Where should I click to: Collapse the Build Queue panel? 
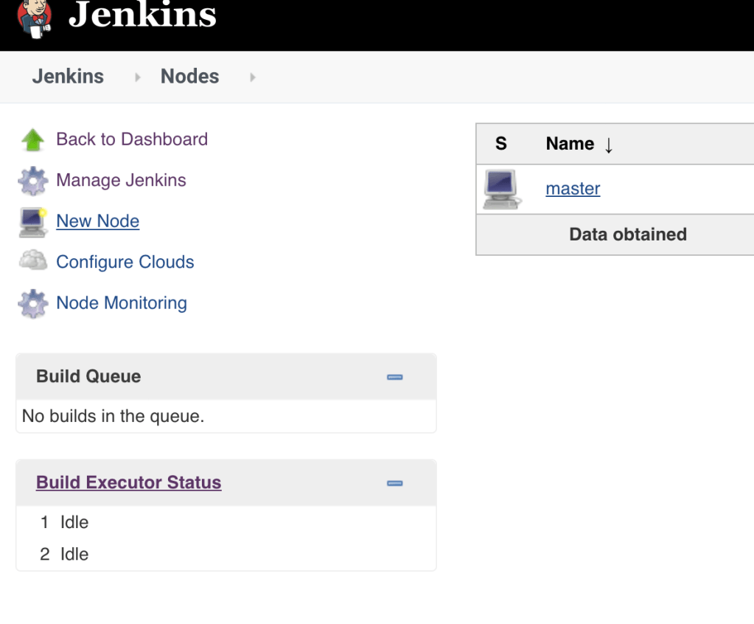point(394,377)
